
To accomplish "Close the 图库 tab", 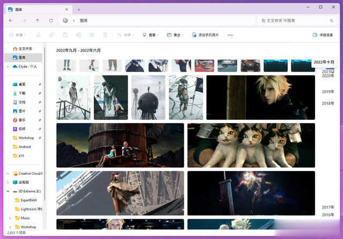I will tap(66, 10).
